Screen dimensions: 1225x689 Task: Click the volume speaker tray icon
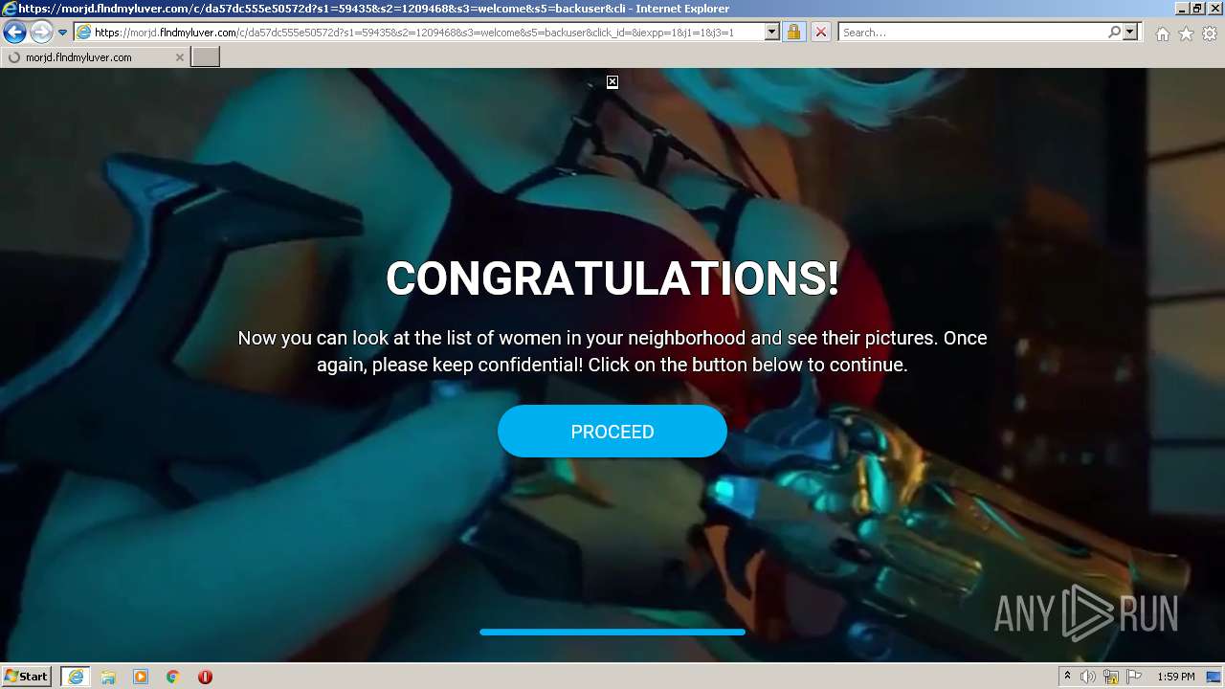[x=1088, y=677]
